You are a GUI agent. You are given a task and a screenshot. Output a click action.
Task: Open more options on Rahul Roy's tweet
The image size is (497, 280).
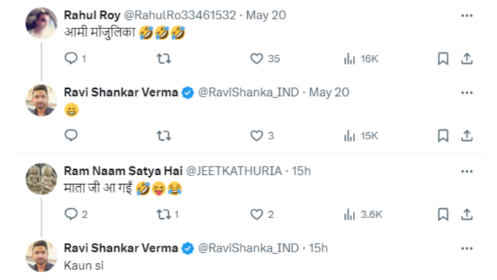tap(467, 16)
